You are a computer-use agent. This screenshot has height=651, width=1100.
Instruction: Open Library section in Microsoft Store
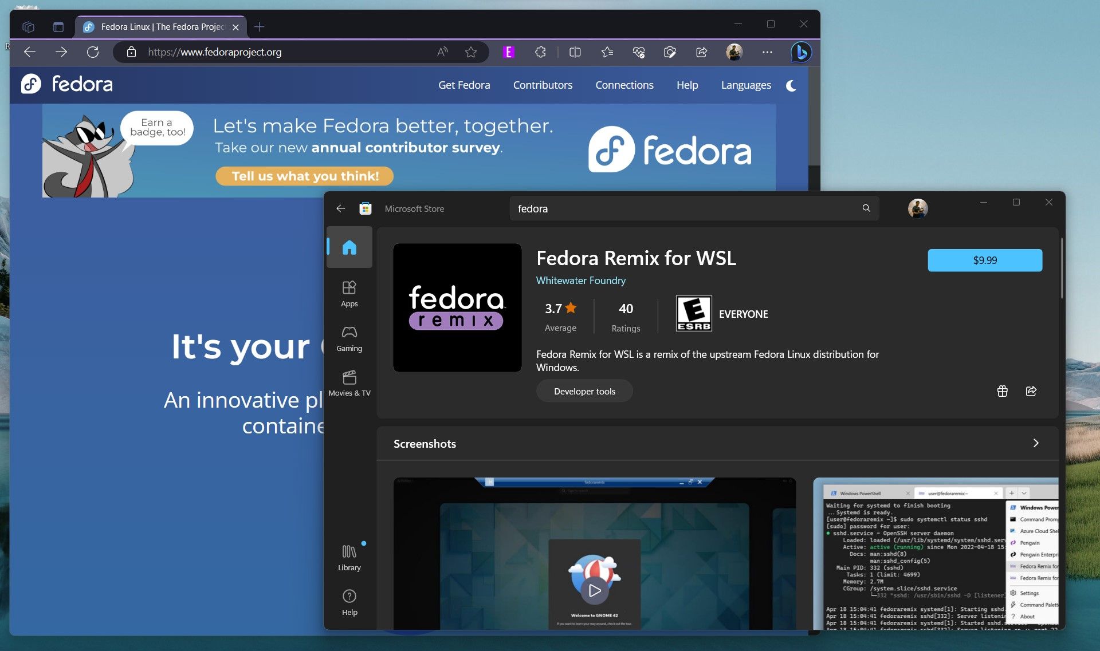[x=349, y=557]
